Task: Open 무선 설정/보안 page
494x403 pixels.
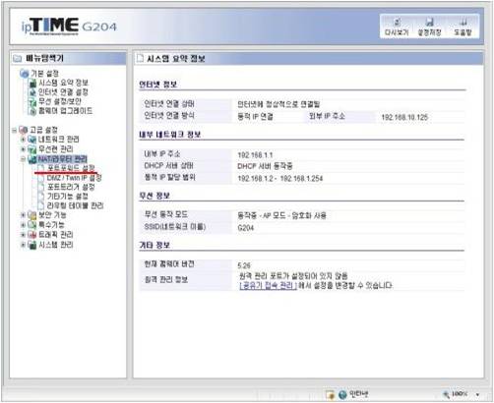Action: click(x=60, y=101)
